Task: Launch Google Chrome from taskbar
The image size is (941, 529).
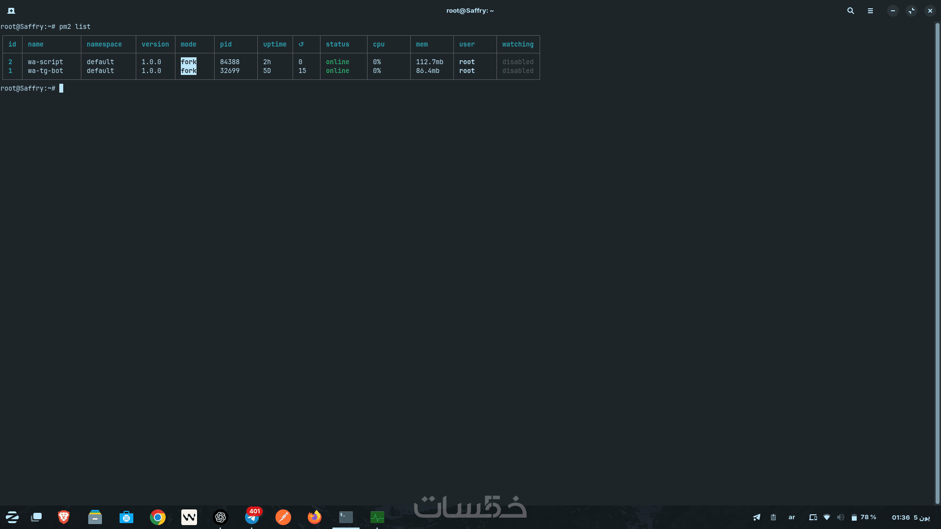Action: [158, 517]
